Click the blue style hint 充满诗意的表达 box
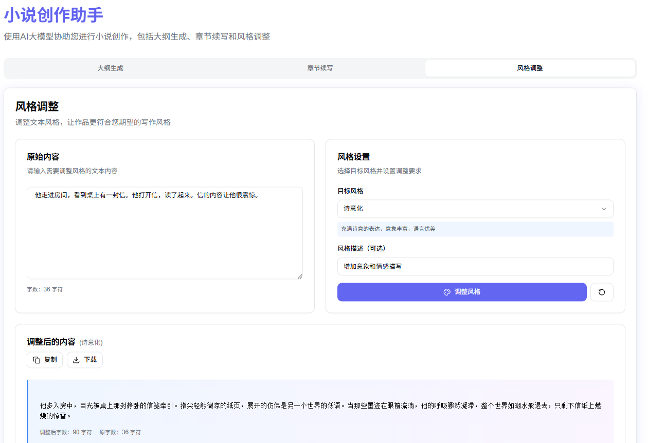665x443 pixels. [475, 229]
